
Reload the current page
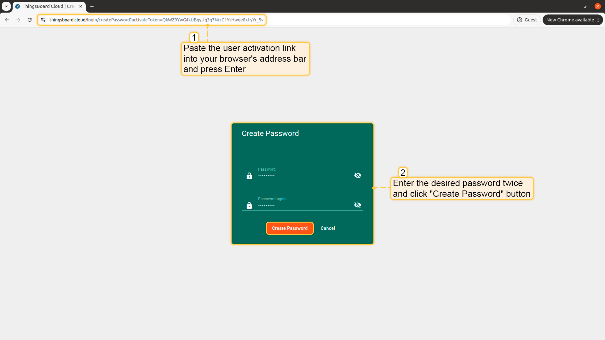tap(30, 20)
